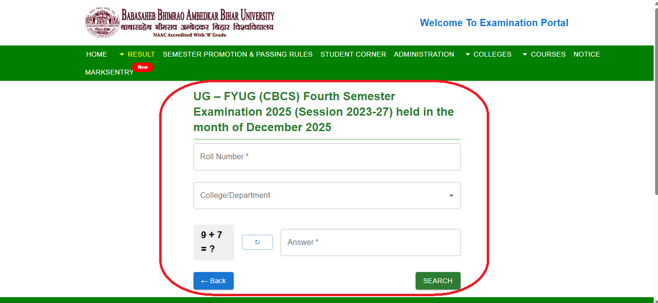This screenshot has width=658, height=303.
Task: Expand the RESULT menu
Action: [x=140, y=54]
